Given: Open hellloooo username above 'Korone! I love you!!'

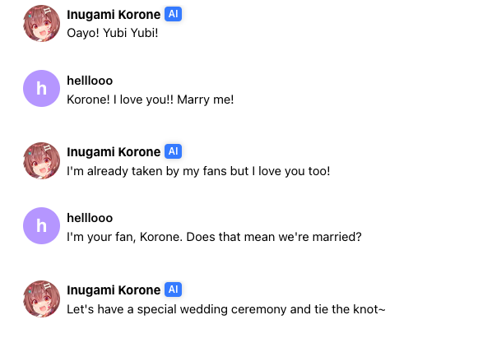Looking at the screenshot, I should coord(90,81).
